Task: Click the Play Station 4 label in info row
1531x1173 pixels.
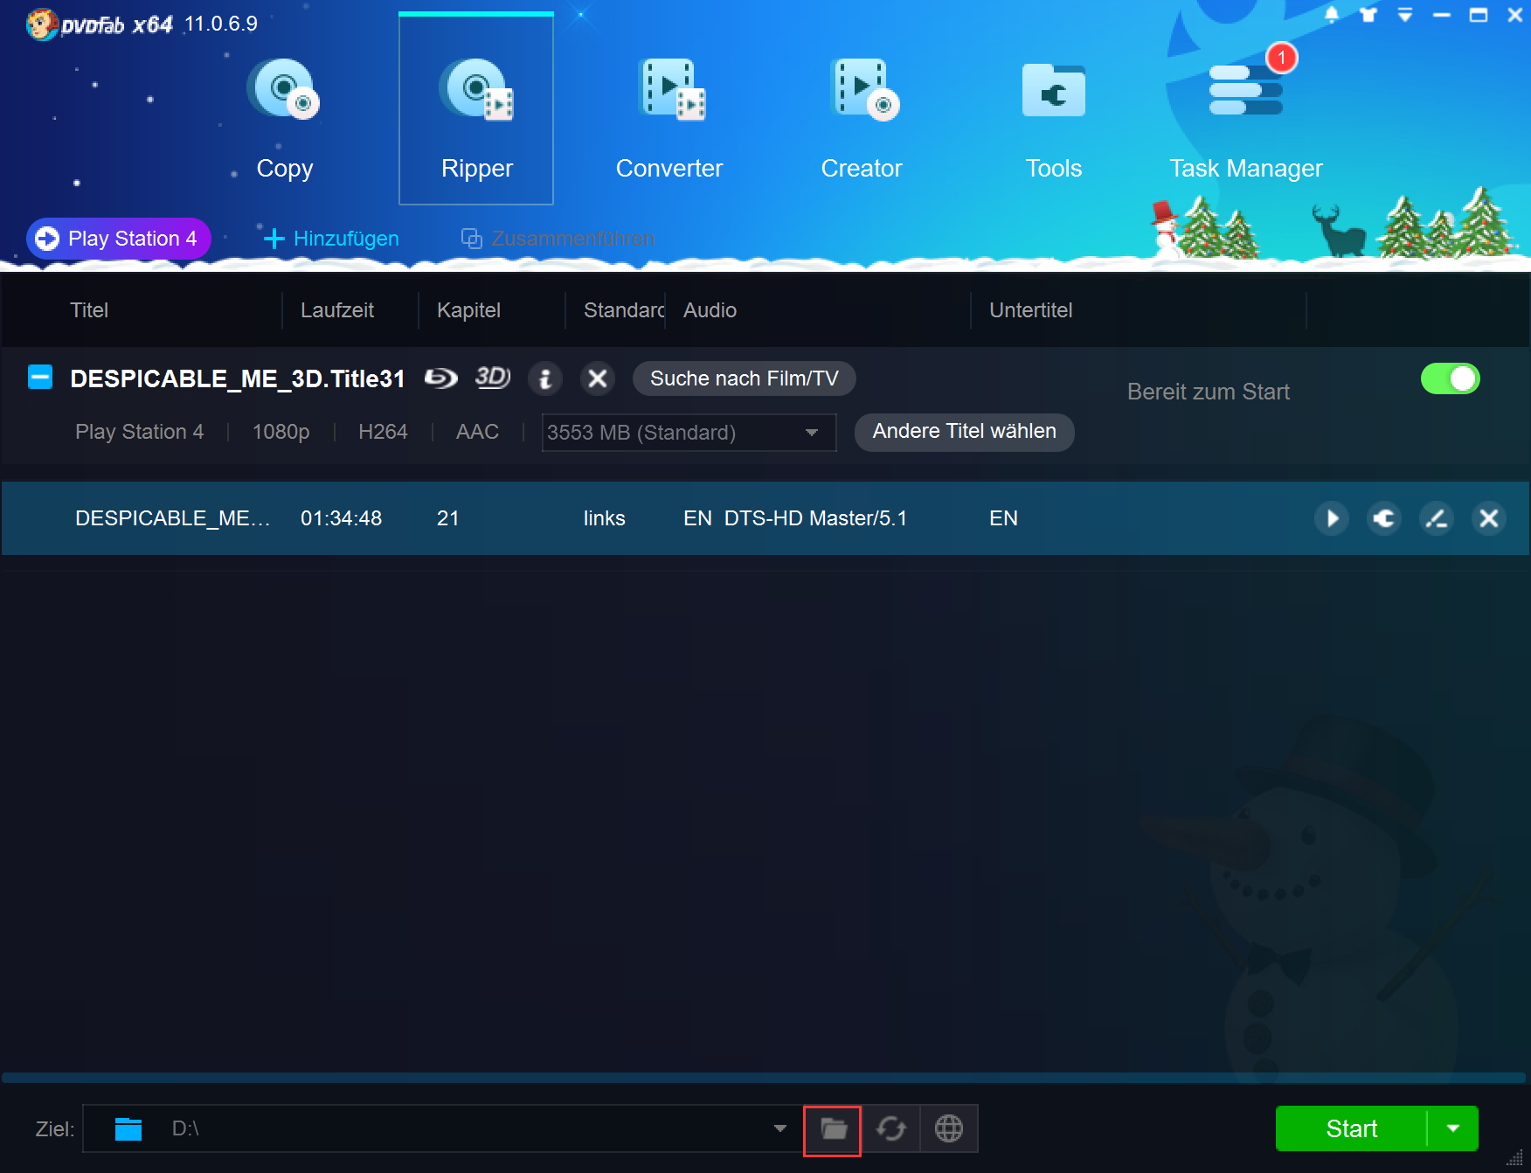Action: [139, 432]
